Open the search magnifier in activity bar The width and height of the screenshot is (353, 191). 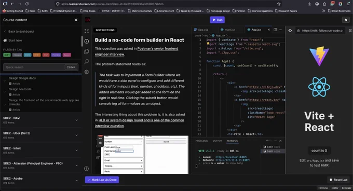[x=87, y=62]
